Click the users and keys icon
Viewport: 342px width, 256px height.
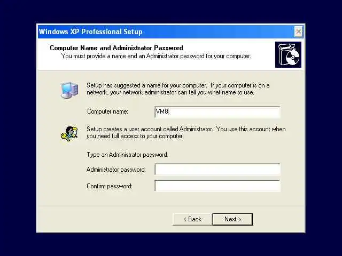(69, 133)
